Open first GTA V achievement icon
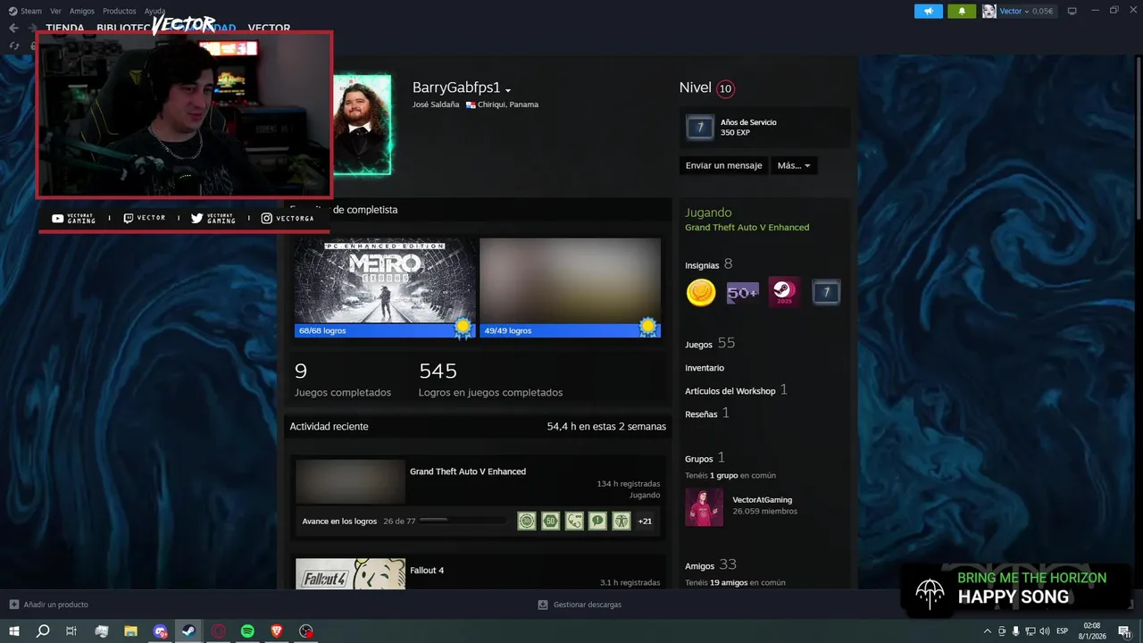1143x643 pixels. pyautogui.click(x=527, y=521)
